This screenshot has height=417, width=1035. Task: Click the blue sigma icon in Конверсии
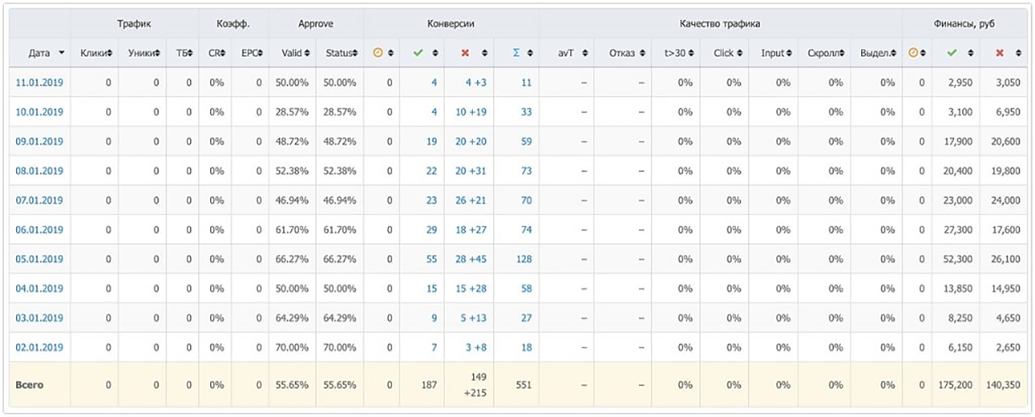tap(516, 53)
